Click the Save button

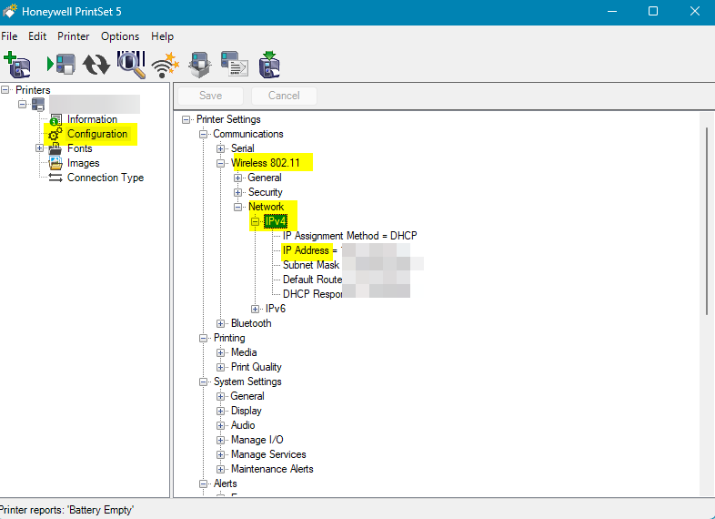210,96
